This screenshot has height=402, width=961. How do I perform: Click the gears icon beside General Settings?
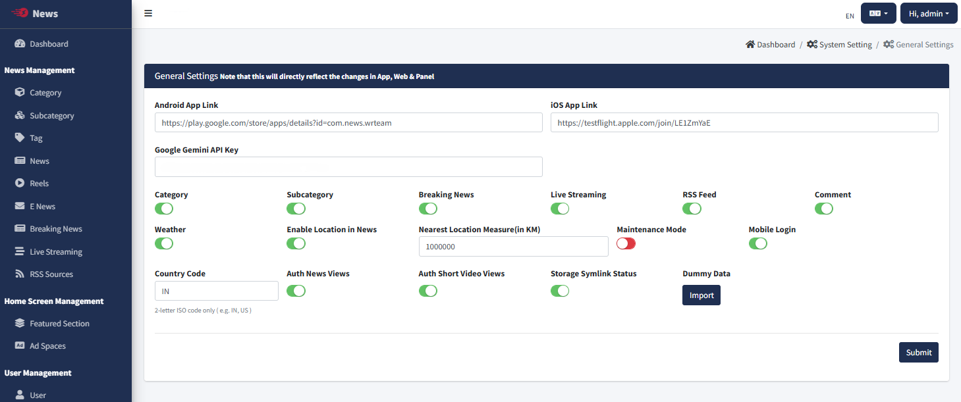(889, 45)
